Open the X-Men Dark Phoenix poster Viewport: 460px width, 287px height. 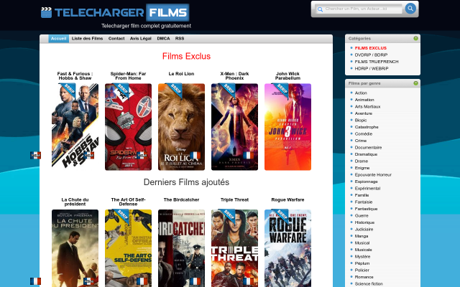coord(234,127)
